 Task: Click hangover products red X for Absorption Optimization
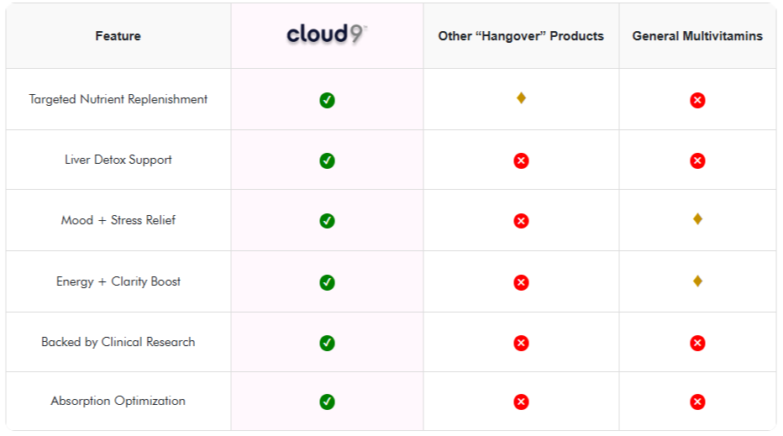(x=521, y=402)
